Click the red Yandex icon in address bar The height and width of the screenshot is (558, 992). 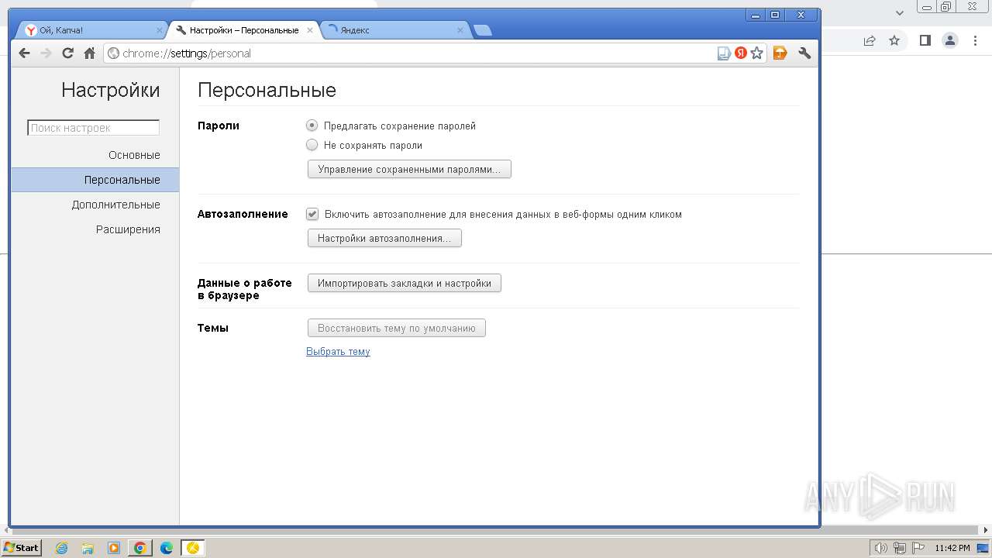(x=741, y=53)
